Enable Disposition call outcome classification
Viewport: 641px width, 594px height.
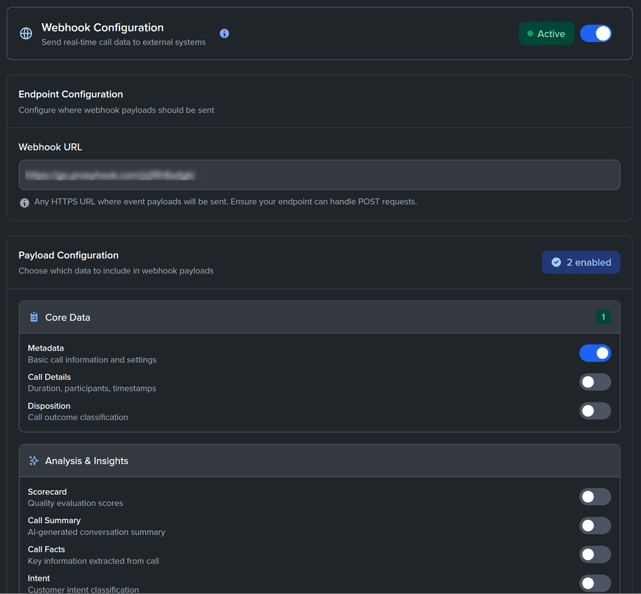[595, 410]
